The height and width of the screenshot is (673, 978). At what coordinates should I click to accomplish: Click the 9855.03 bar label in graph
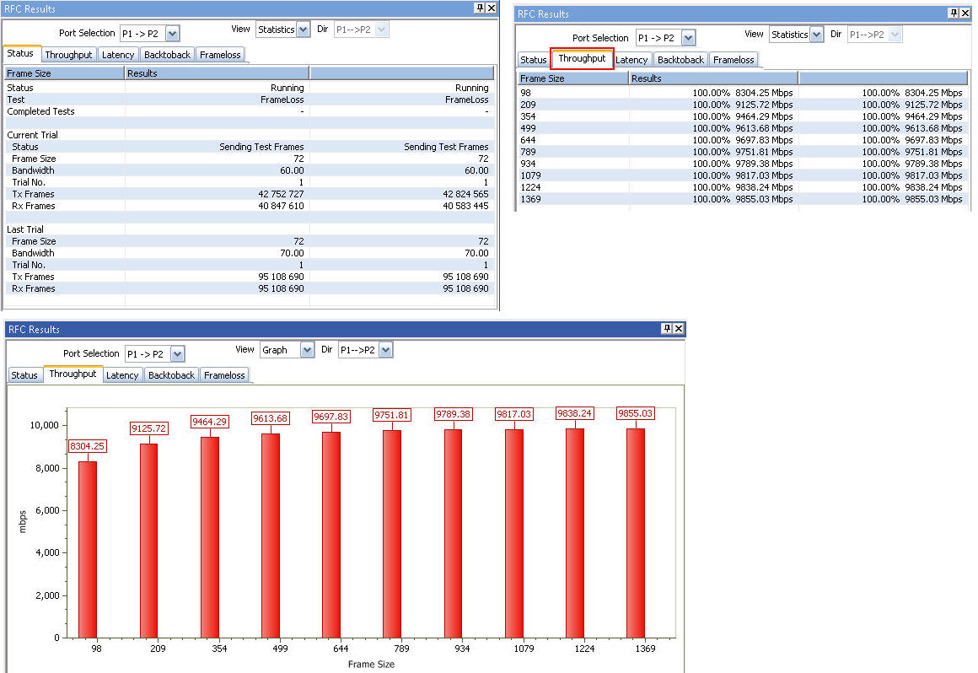635,413
